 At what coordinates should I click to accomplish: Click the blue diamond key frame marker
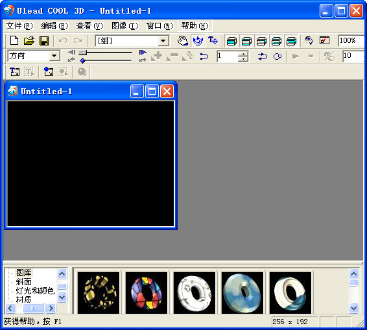82,61
